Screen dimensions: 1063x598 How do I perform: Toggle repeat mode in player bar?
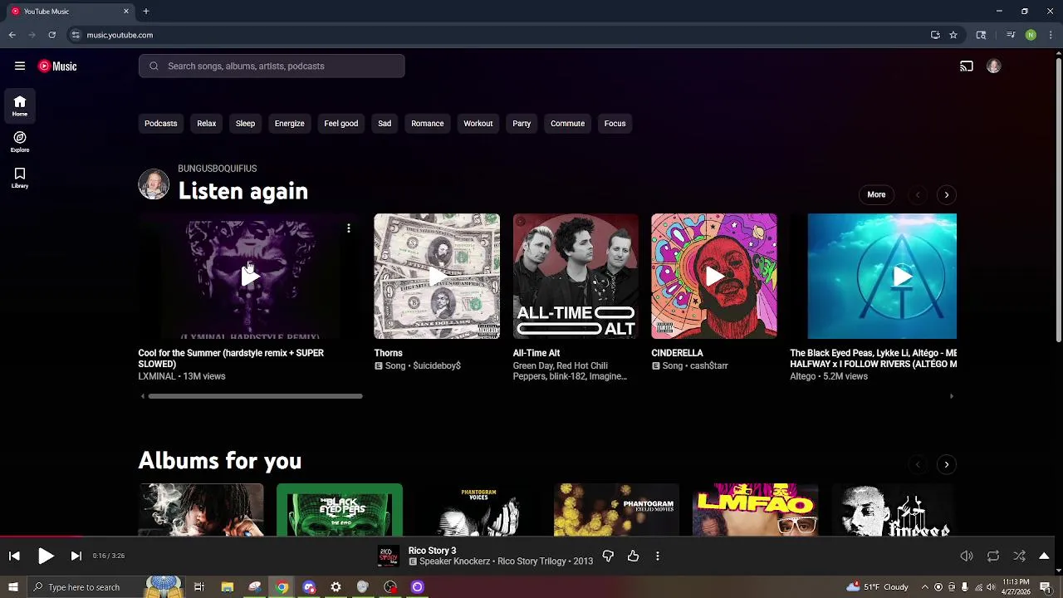(993, 556)
